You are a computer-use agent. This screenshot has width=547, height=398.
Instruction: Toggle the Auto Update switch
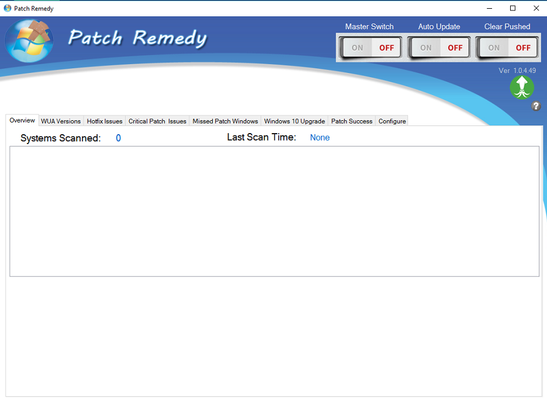click(x=440, y=48)
